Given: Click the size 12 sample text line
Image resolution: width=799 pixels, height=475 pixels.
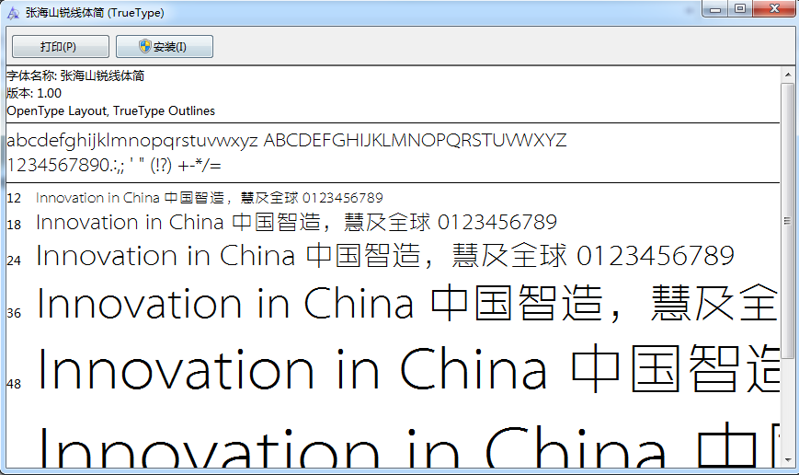Looking at the screenshot, I should pyautogui.click(x=210, y=197).
